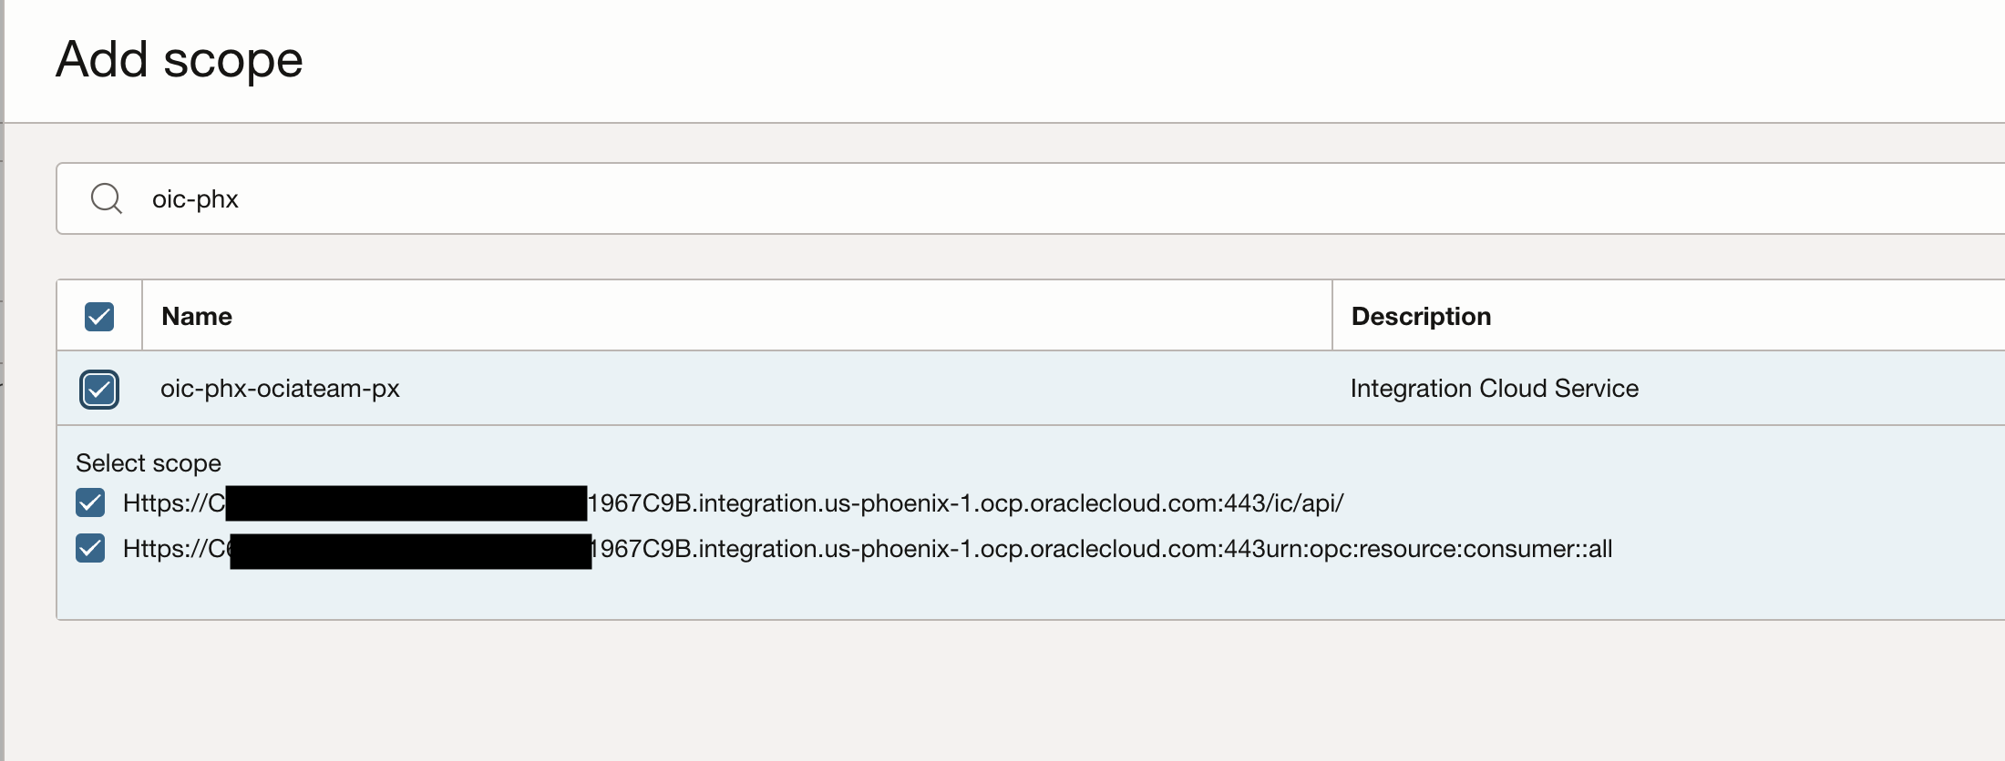Screen dimensions: 2005x761
Task: Click the Integration Cloud Service description cell
Action: click(x=1494, y=389)
